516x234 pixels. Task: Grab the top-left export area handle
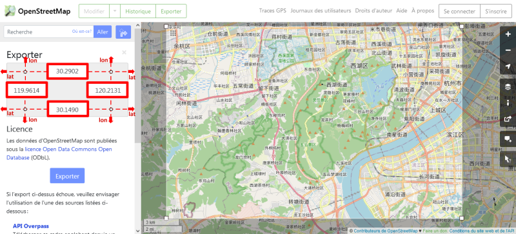pyautogui.click(x=166, y=26)
